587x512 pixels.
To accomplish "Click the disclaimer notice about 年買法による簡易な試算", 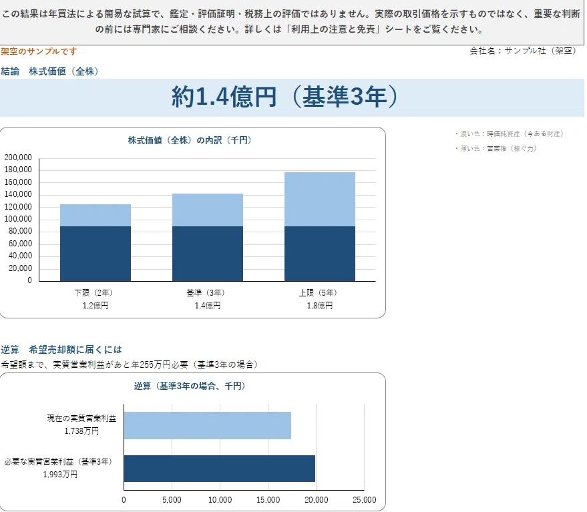I will click(291, 22).
